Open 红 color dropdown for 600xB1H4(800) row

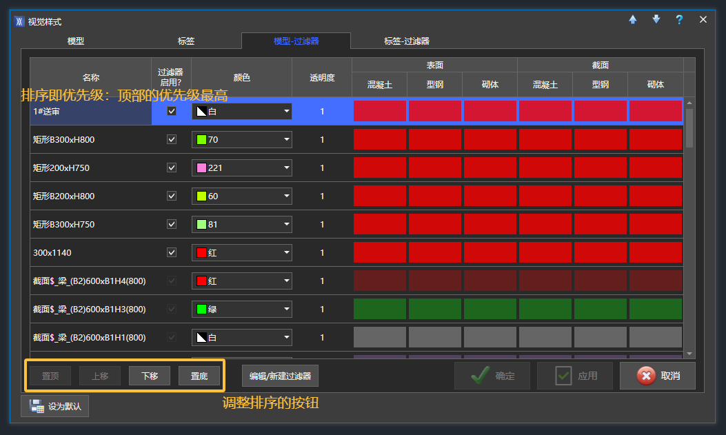242,281
